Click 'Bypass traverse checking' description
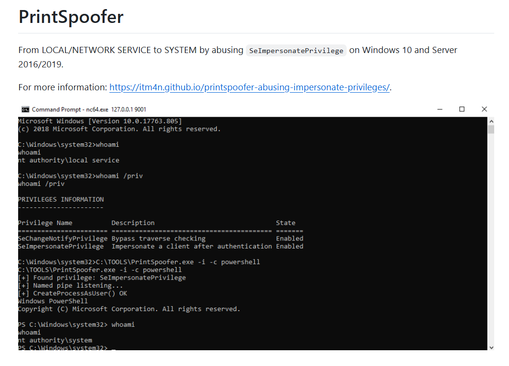Viewport: 509px width, 366px height. click(159, 238)
